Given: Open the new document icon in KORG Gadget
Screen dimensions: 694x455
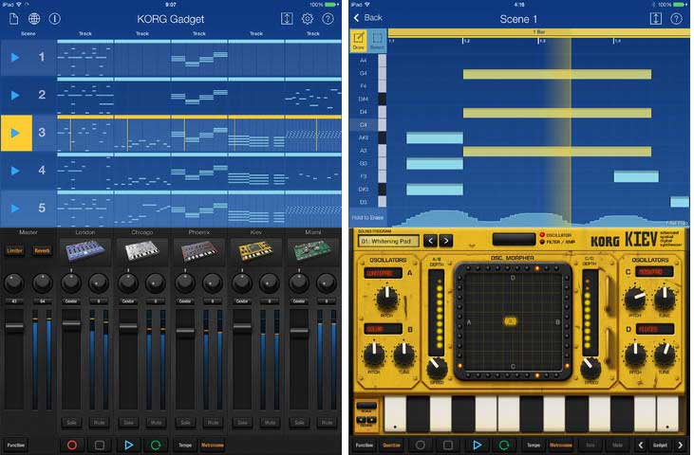Looking at the screenshot, I should coord(13,19).
